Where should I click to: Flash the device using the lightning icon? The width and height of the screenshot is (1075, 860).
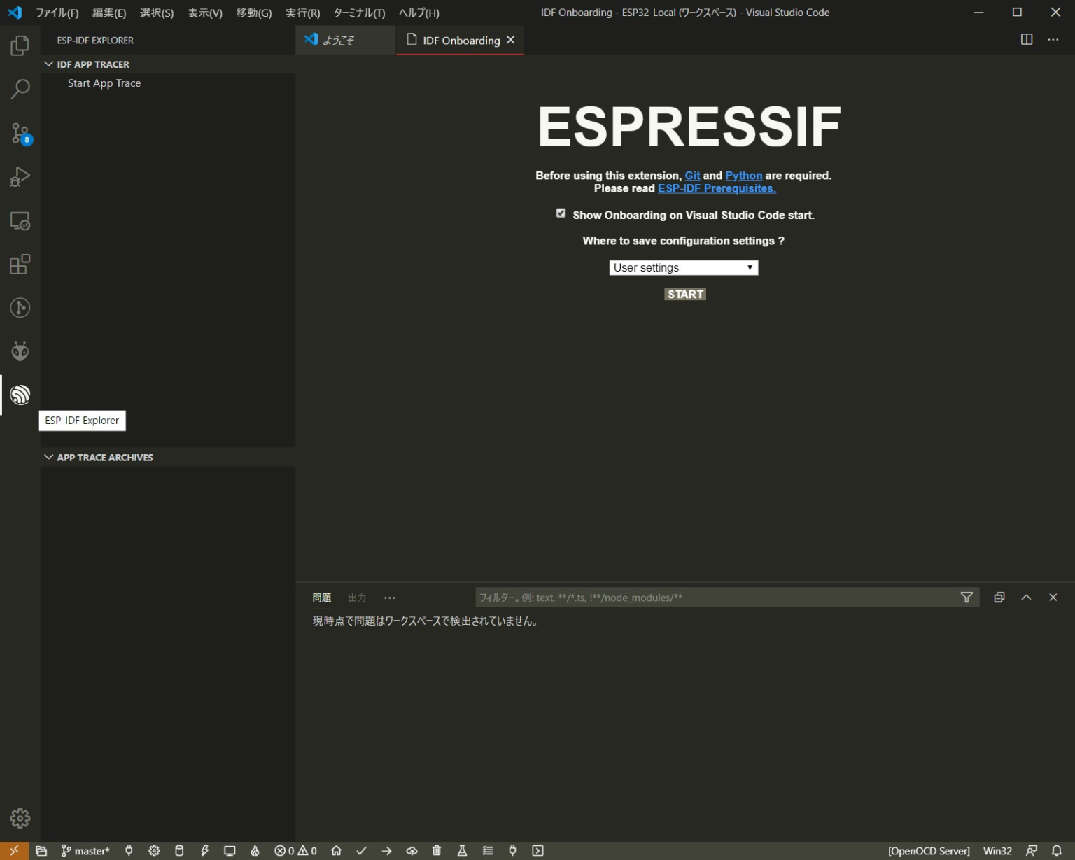click(x=204, y=850)
